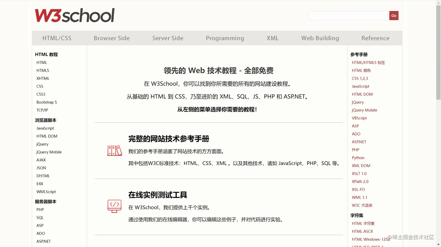Visit the WMLScript tutorial link
Viewport: 441px width, 247px height.
click(46, 192)
